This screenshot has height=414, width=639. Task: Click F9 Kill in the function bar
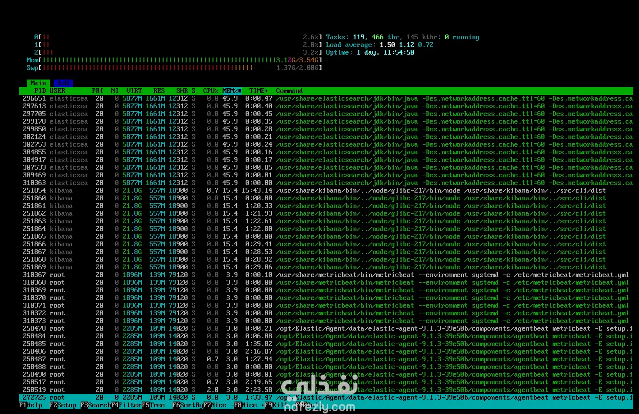276,405
